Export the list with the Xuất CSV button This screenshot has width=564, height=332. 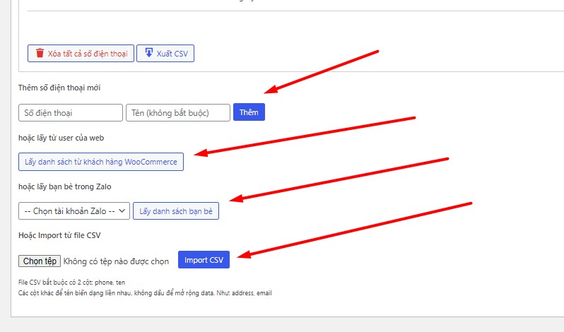(165, 53)
